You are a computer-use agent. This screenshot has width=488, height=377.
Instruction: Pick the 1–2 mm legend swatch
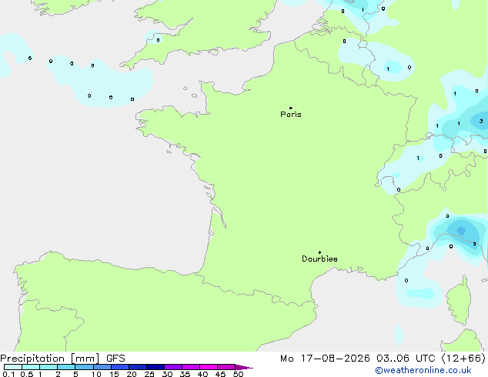48,367
